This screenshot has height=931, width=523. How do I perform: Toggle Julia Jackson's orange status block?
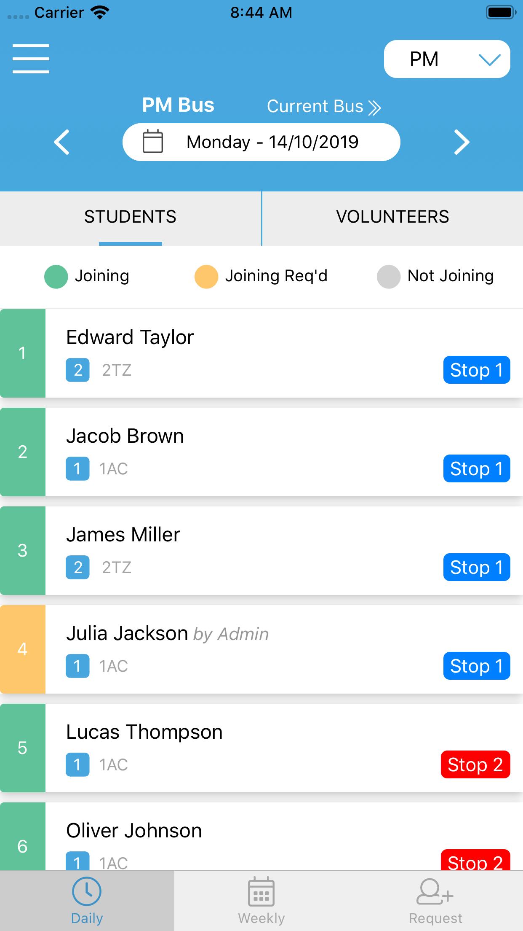click(x=23, y=649)
